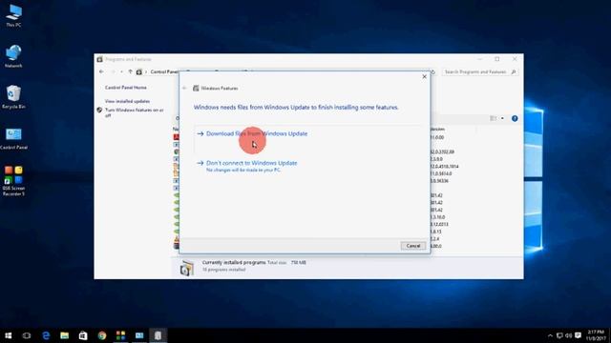This screenshot has height=343, width=611.
Task: Open network status in system tray
Action: 559,335
